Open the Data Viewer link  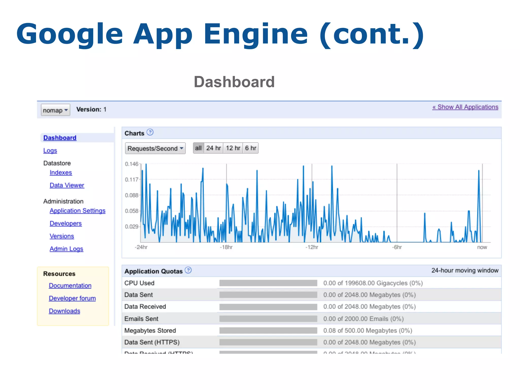67,185
